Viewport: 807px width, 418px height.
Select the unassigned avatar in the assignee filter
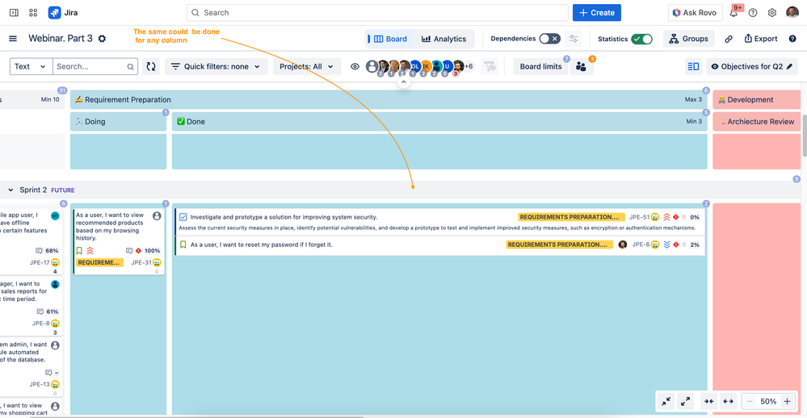[x=372, y=66]
